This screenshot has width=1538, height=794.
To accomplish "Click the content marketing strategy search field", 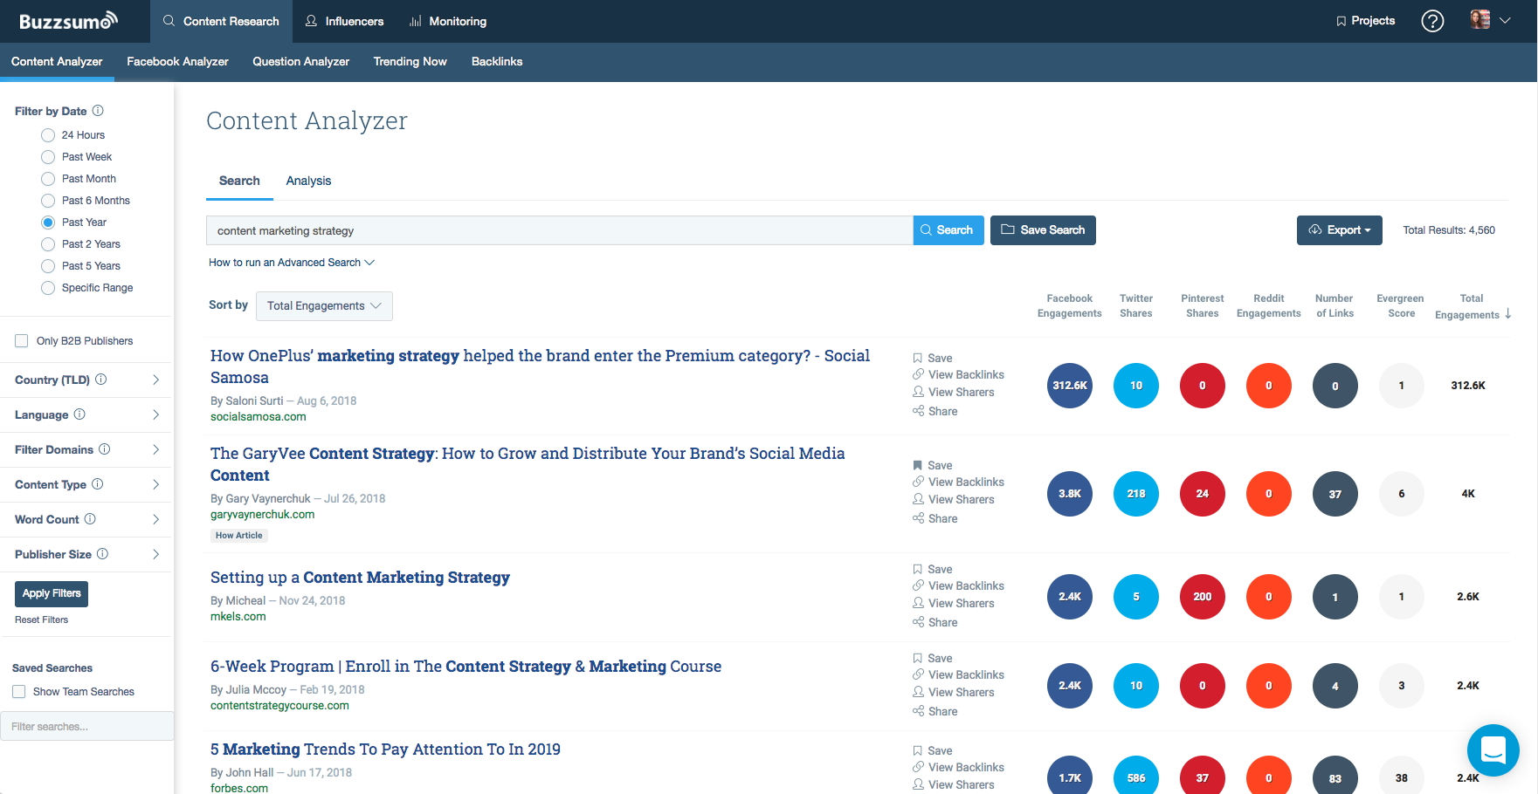I will pos(559,231).
